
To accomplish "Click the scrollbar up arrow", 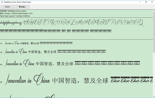I will pos(154,11).
